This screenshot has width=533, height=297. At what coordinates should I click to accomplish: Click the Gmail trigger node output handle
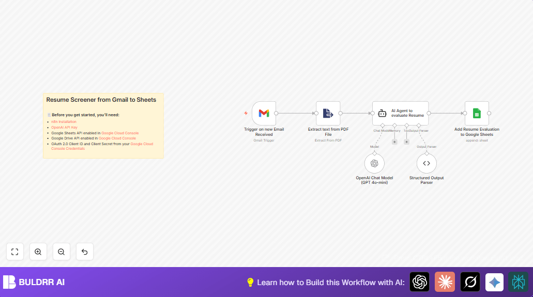coord(276,113)
